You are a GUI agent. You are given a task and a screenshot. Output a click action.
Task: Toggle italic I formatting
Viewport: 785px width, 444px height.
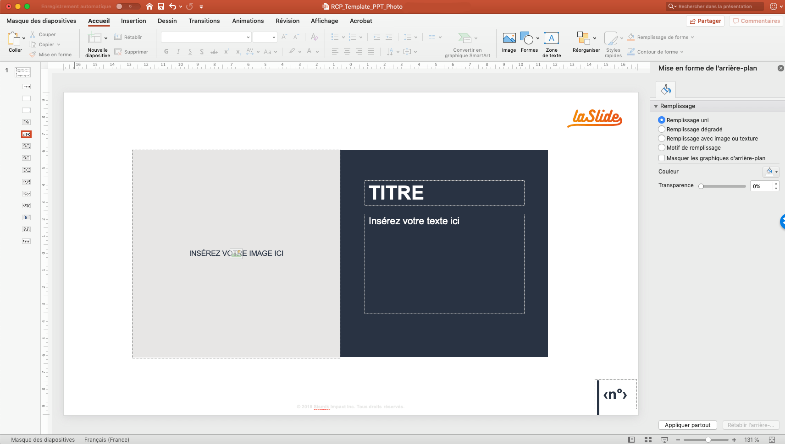[x=178, y=52]
